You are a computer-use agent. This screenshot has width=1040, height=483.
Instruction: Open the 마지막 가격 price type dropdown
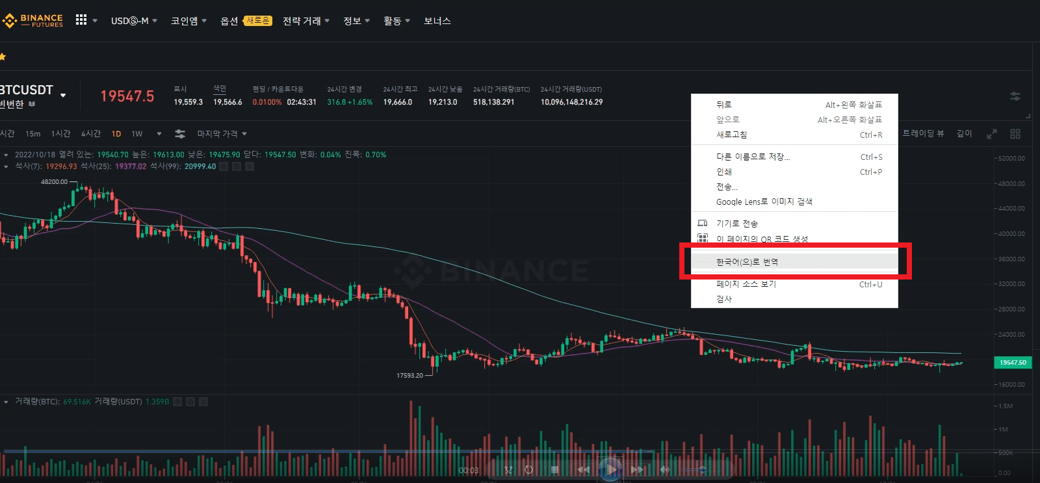(x=222, y=134)
